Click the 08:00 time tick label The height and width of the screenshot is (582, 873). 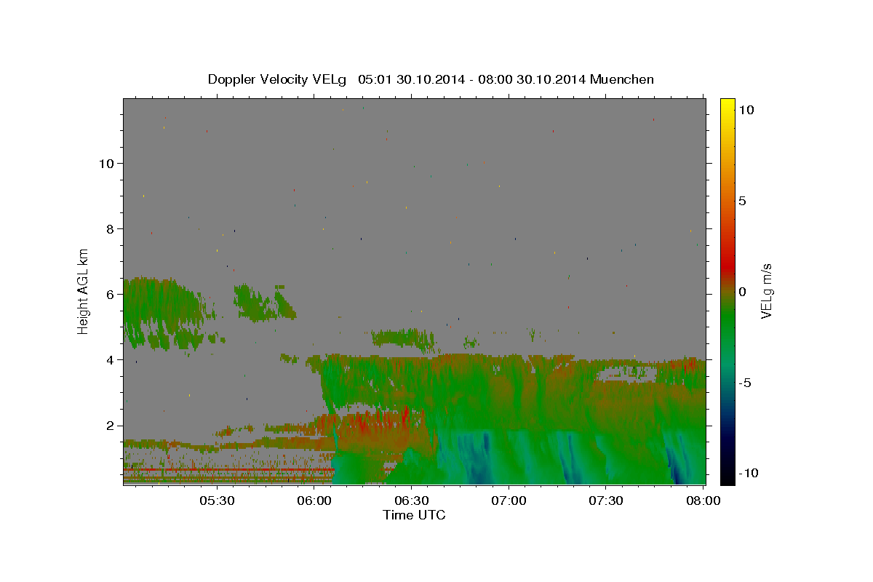(703, 501)
